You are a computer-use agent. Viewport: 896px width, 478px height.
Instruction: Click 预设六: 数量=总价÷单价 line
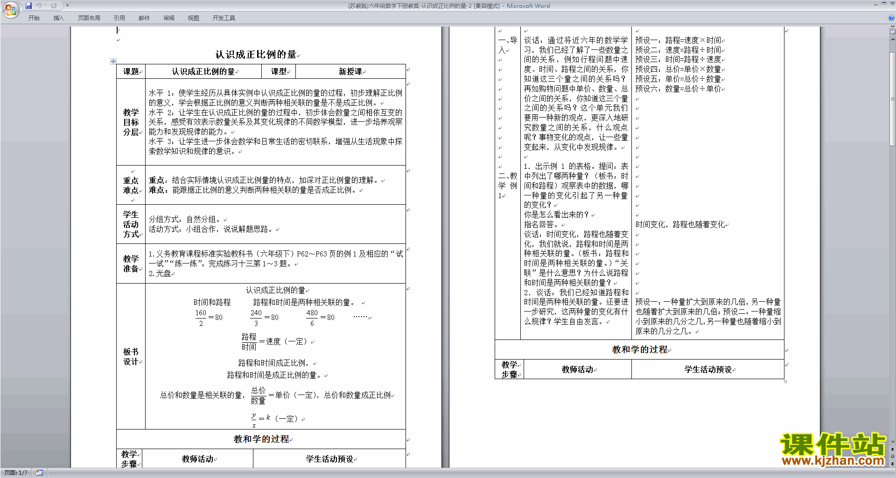click(x=678, y=89)
